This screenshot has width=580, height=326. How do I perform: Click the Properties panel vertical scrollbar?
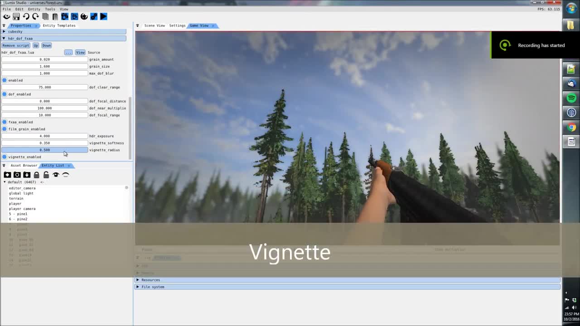[x=130, y=128]
